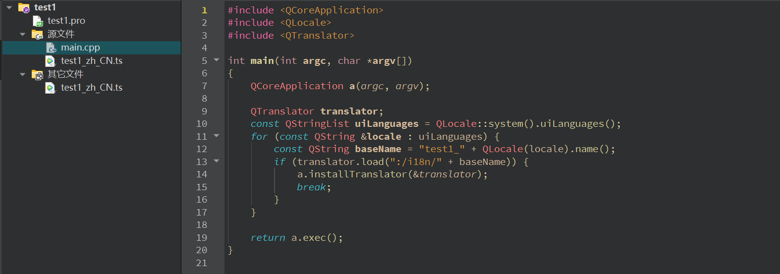Click line number 9 in the gutter
Screen dimensions: 780x274
click(204, 111)
